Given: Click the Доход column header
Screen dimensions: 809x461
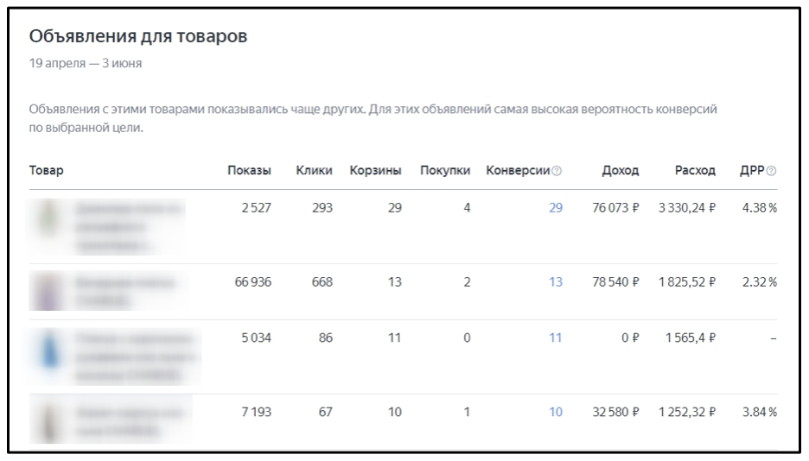Looking at the screenshot, I should tap(621, 170).
